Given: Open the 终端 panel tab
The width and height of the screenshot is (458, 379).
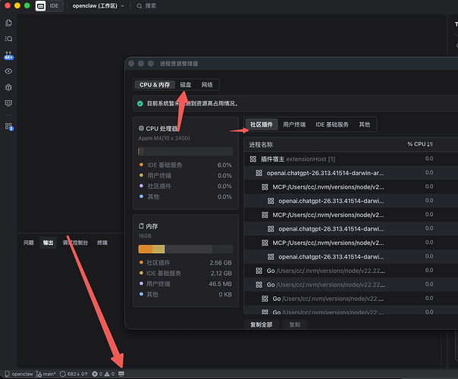Looking at the screenshot, I should (102, 243).
